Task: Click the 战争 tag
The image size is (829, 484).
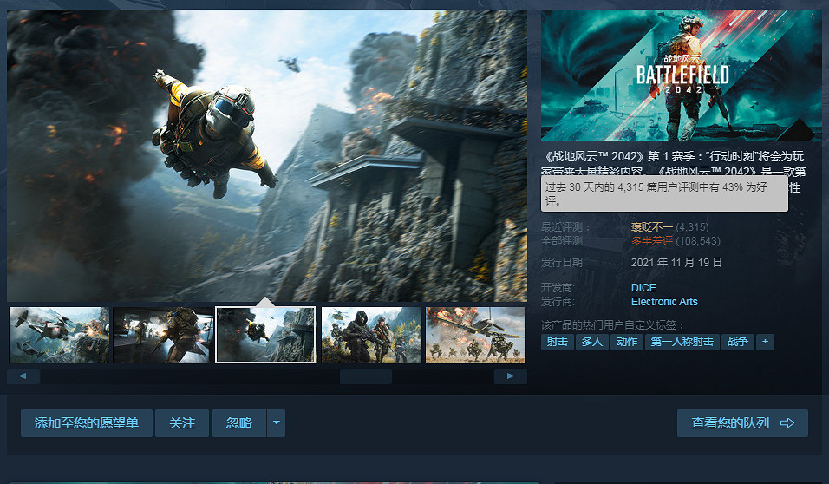Action: [737, 342]
